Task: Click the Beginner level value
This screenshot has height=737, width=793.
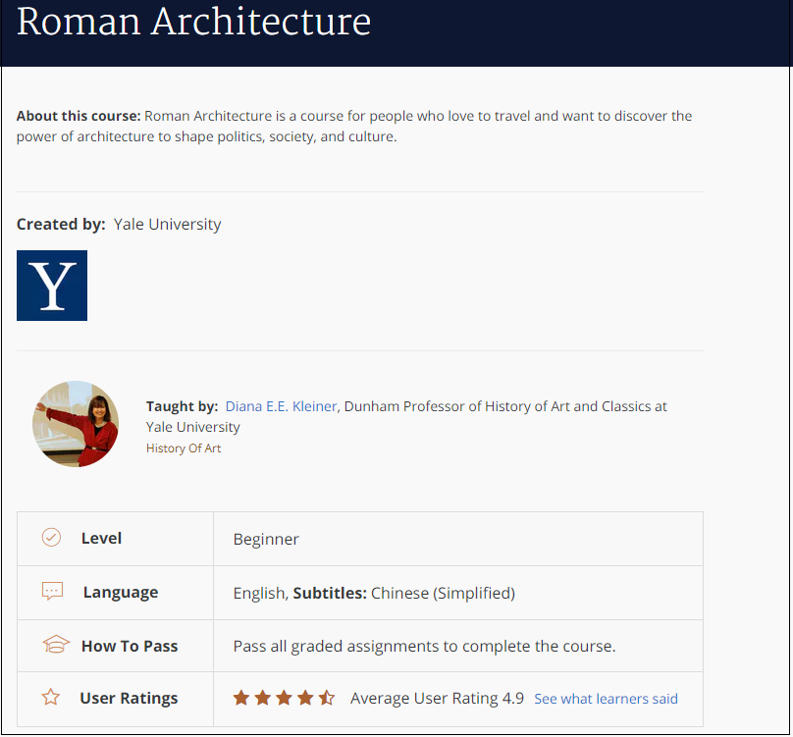Action: tap(266, 539)
